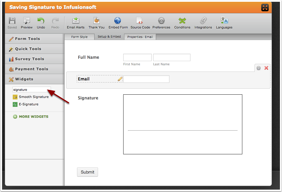This screenshot has width=282, height=192.
Task: Open Email field settings gear
Action: point(258,68)
